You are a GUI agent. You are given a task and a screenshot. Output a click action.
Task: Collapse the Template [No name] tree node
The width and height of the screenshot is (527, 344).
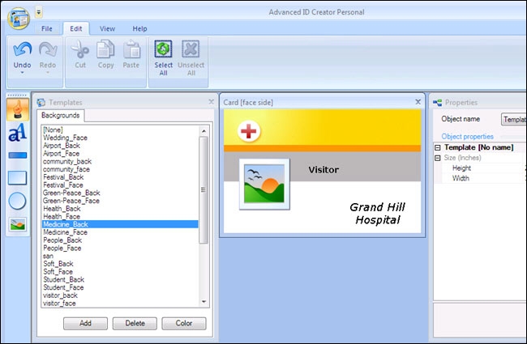tap(438, 147)
